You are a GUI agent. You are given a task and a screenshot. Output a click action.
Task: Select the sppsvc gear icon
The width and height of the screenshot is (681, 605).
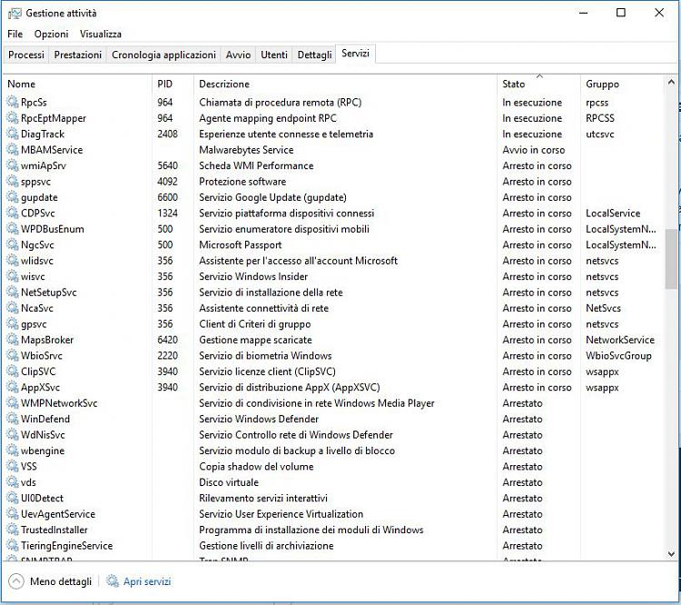coord(13,182)
